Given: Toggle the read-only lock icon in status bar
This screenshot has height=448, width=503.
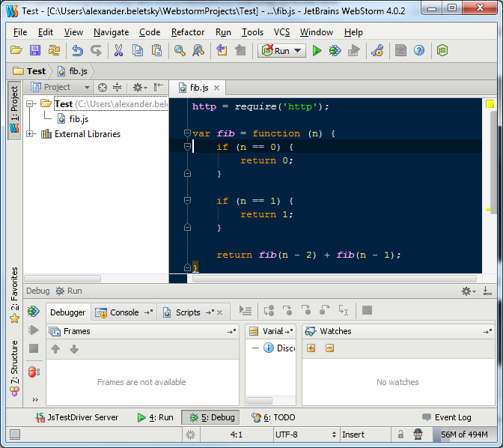Looking at the screenshot, I should click(401, 435).
